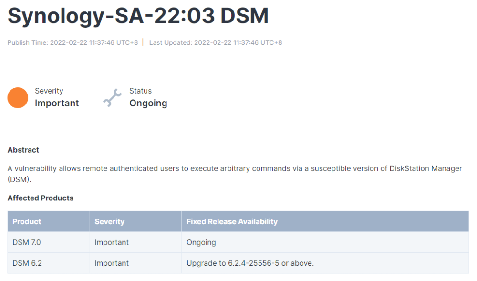Click the Severity column header
477x281 pixels.
click(110, 221)
